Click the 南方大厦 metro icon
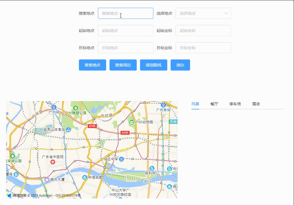This screenshot has height=205, width=294. (x=46, y=180)
